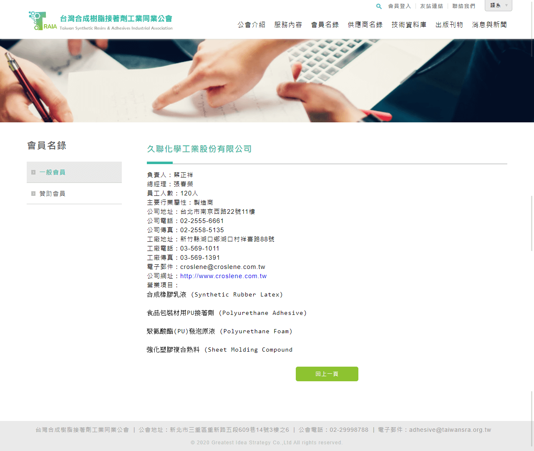Viewport: 534px width, 451px height.
Task: Open the 出版刊物 menu
Action: click(449, 25)
